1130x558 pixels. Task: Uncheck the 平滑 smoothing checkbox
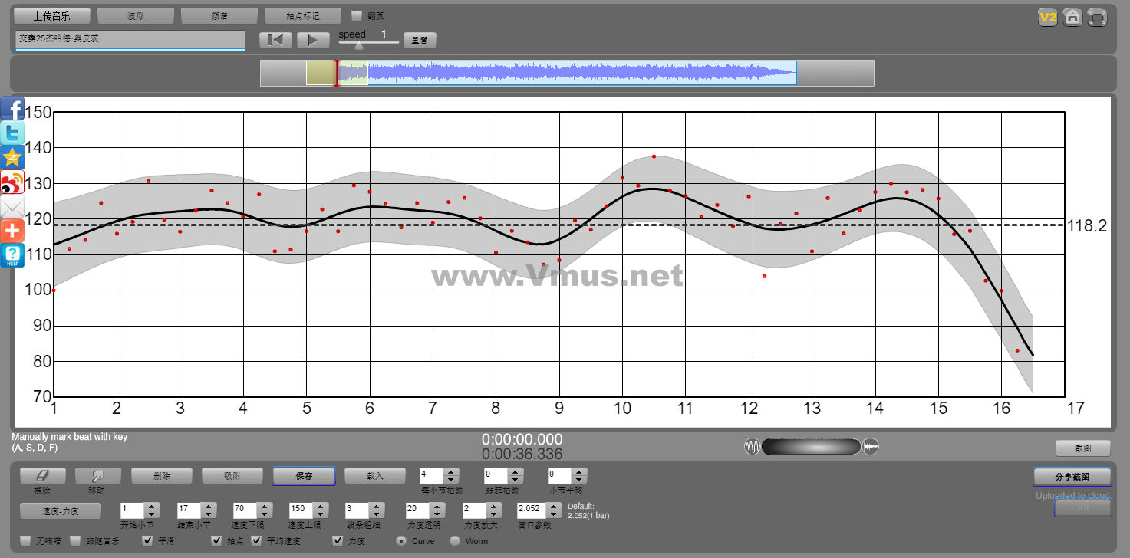pyautogui.click(x=148, y=541)
